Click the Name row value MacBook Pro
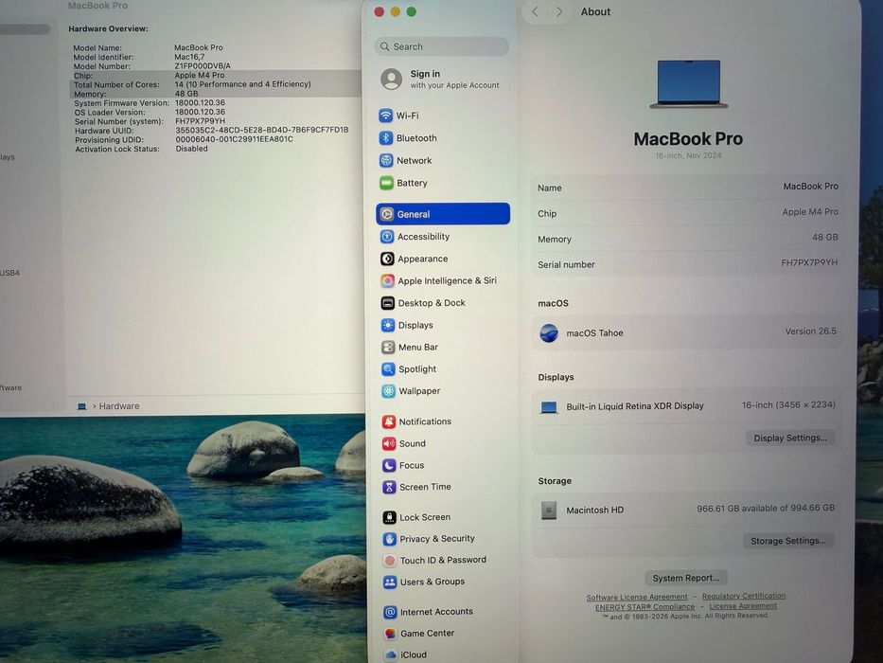This screenshot has width=883, height=663. click(x=810, y=186)
